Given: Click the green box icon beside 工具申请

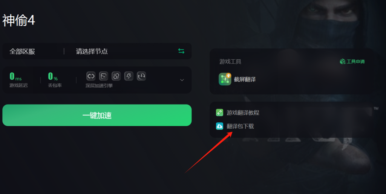Looking at the screenshot, I should tap(343, 62).
